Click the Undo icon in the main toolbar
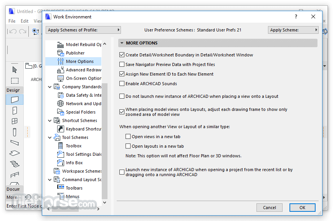This screenshot has height=221, width=334. 13,31
